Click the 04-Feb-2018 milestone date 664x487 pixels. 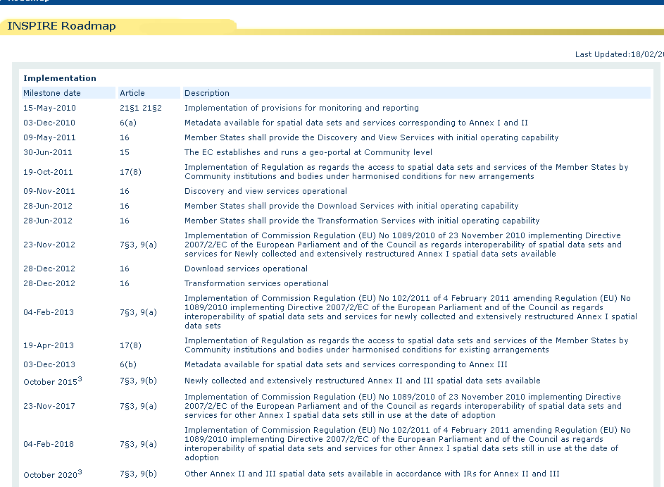tap(49, 444)
